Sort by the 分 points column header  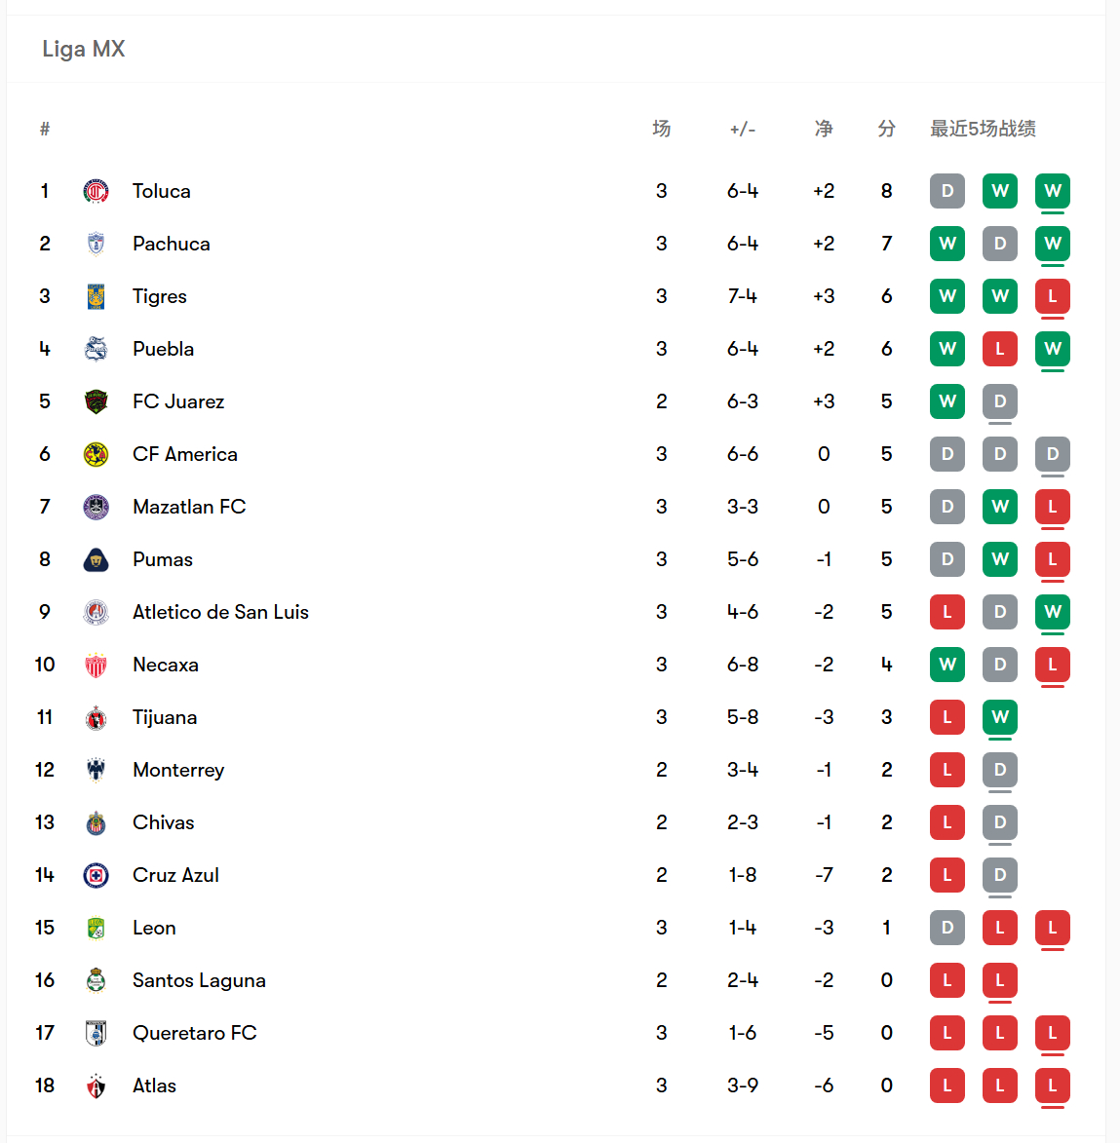[x=887, y=129]
